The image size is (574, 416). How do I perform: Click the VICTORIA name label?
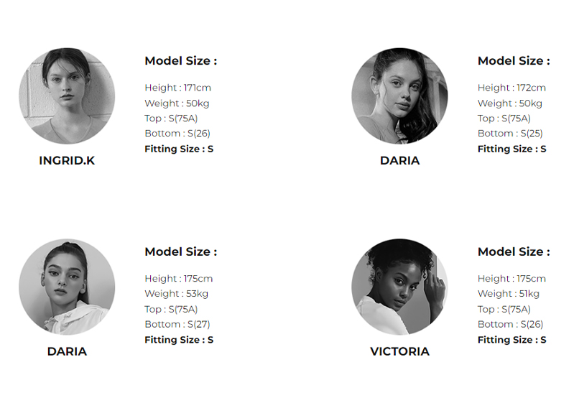[x=399, y=351]
